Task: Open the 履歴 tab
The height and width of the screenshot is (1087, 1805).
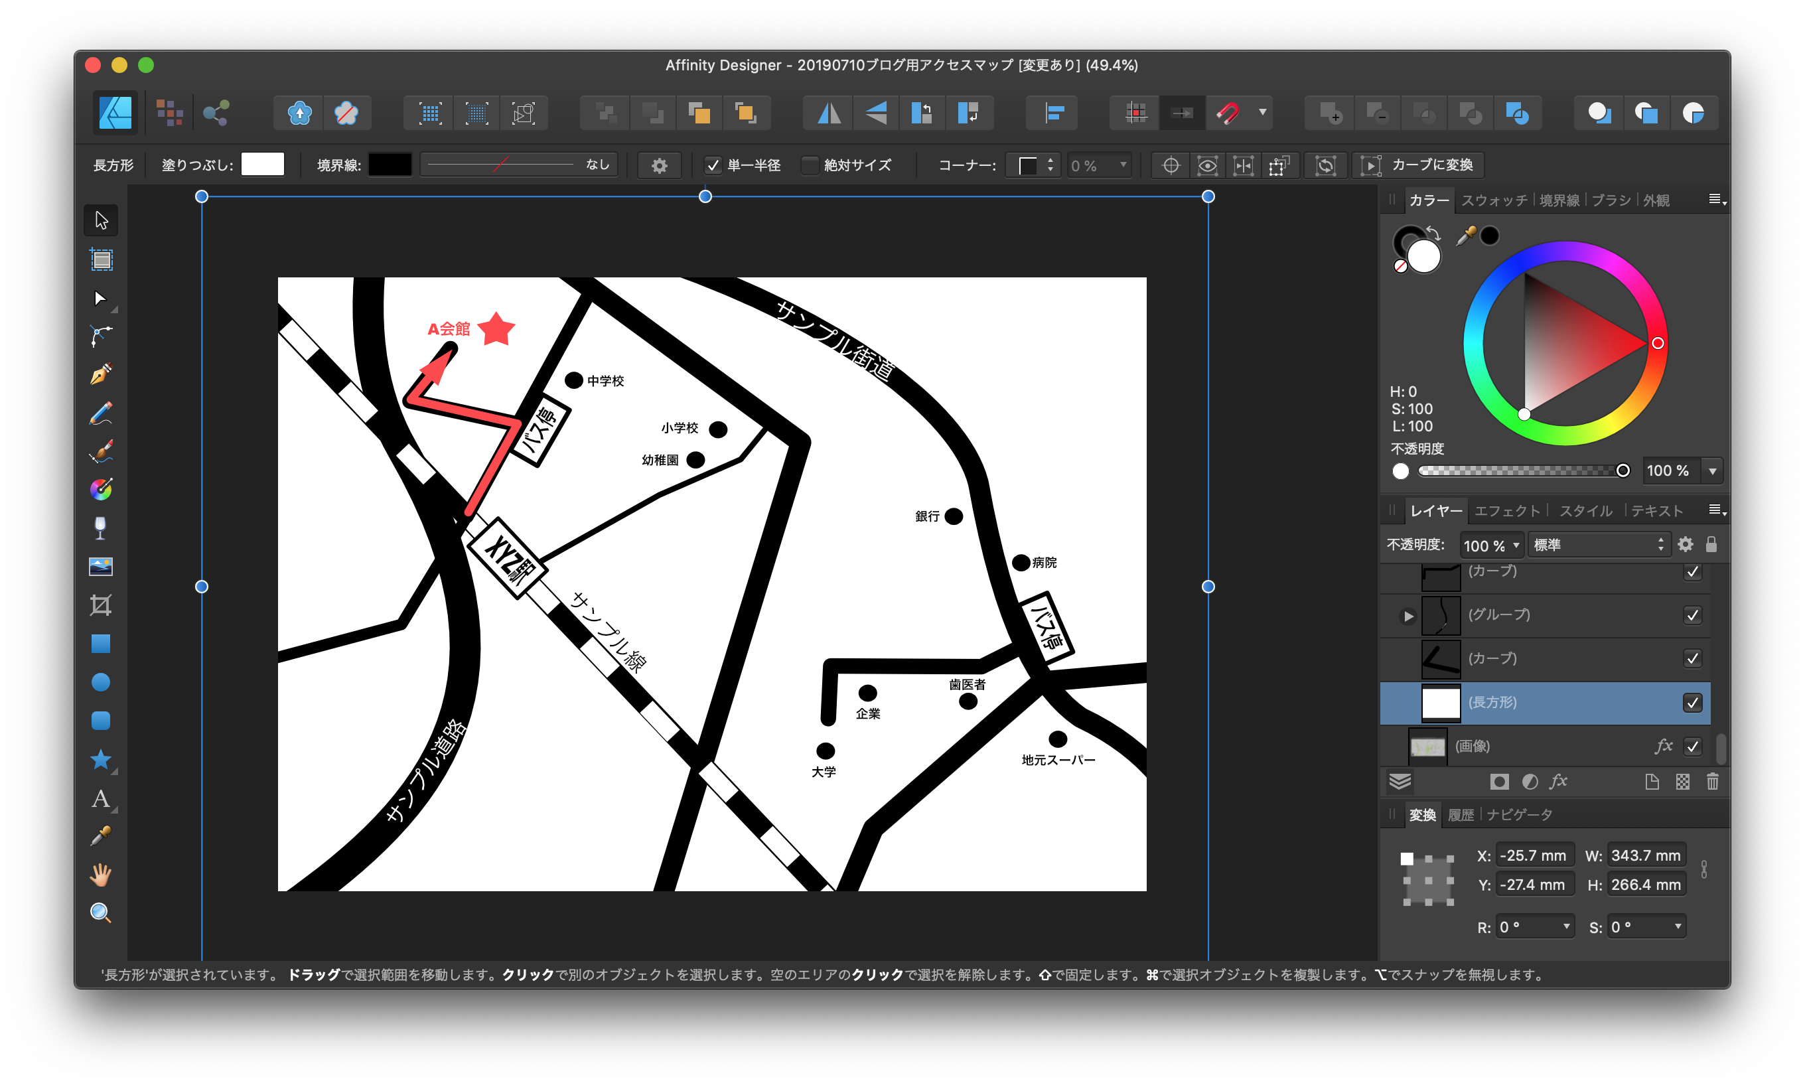Action: 1461,814
